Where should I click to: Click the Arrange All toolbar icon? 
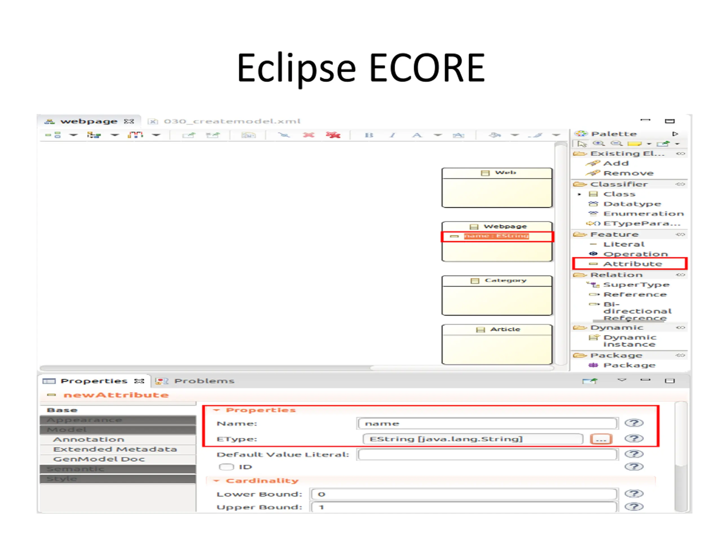[53, 135]
